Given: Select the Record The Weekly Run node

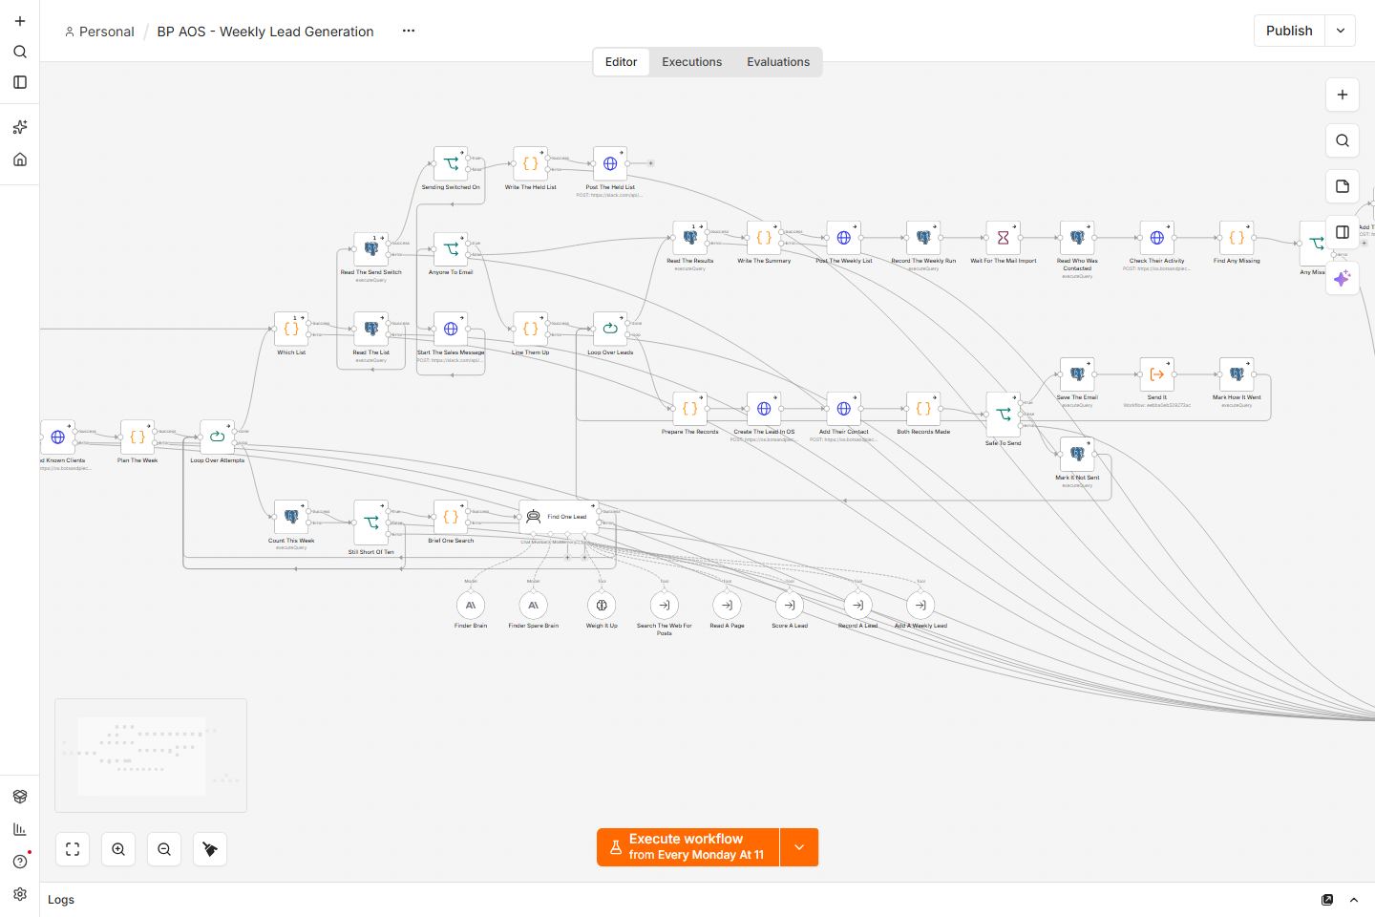Looking at the screenshot, I should [x=923, y=238].
